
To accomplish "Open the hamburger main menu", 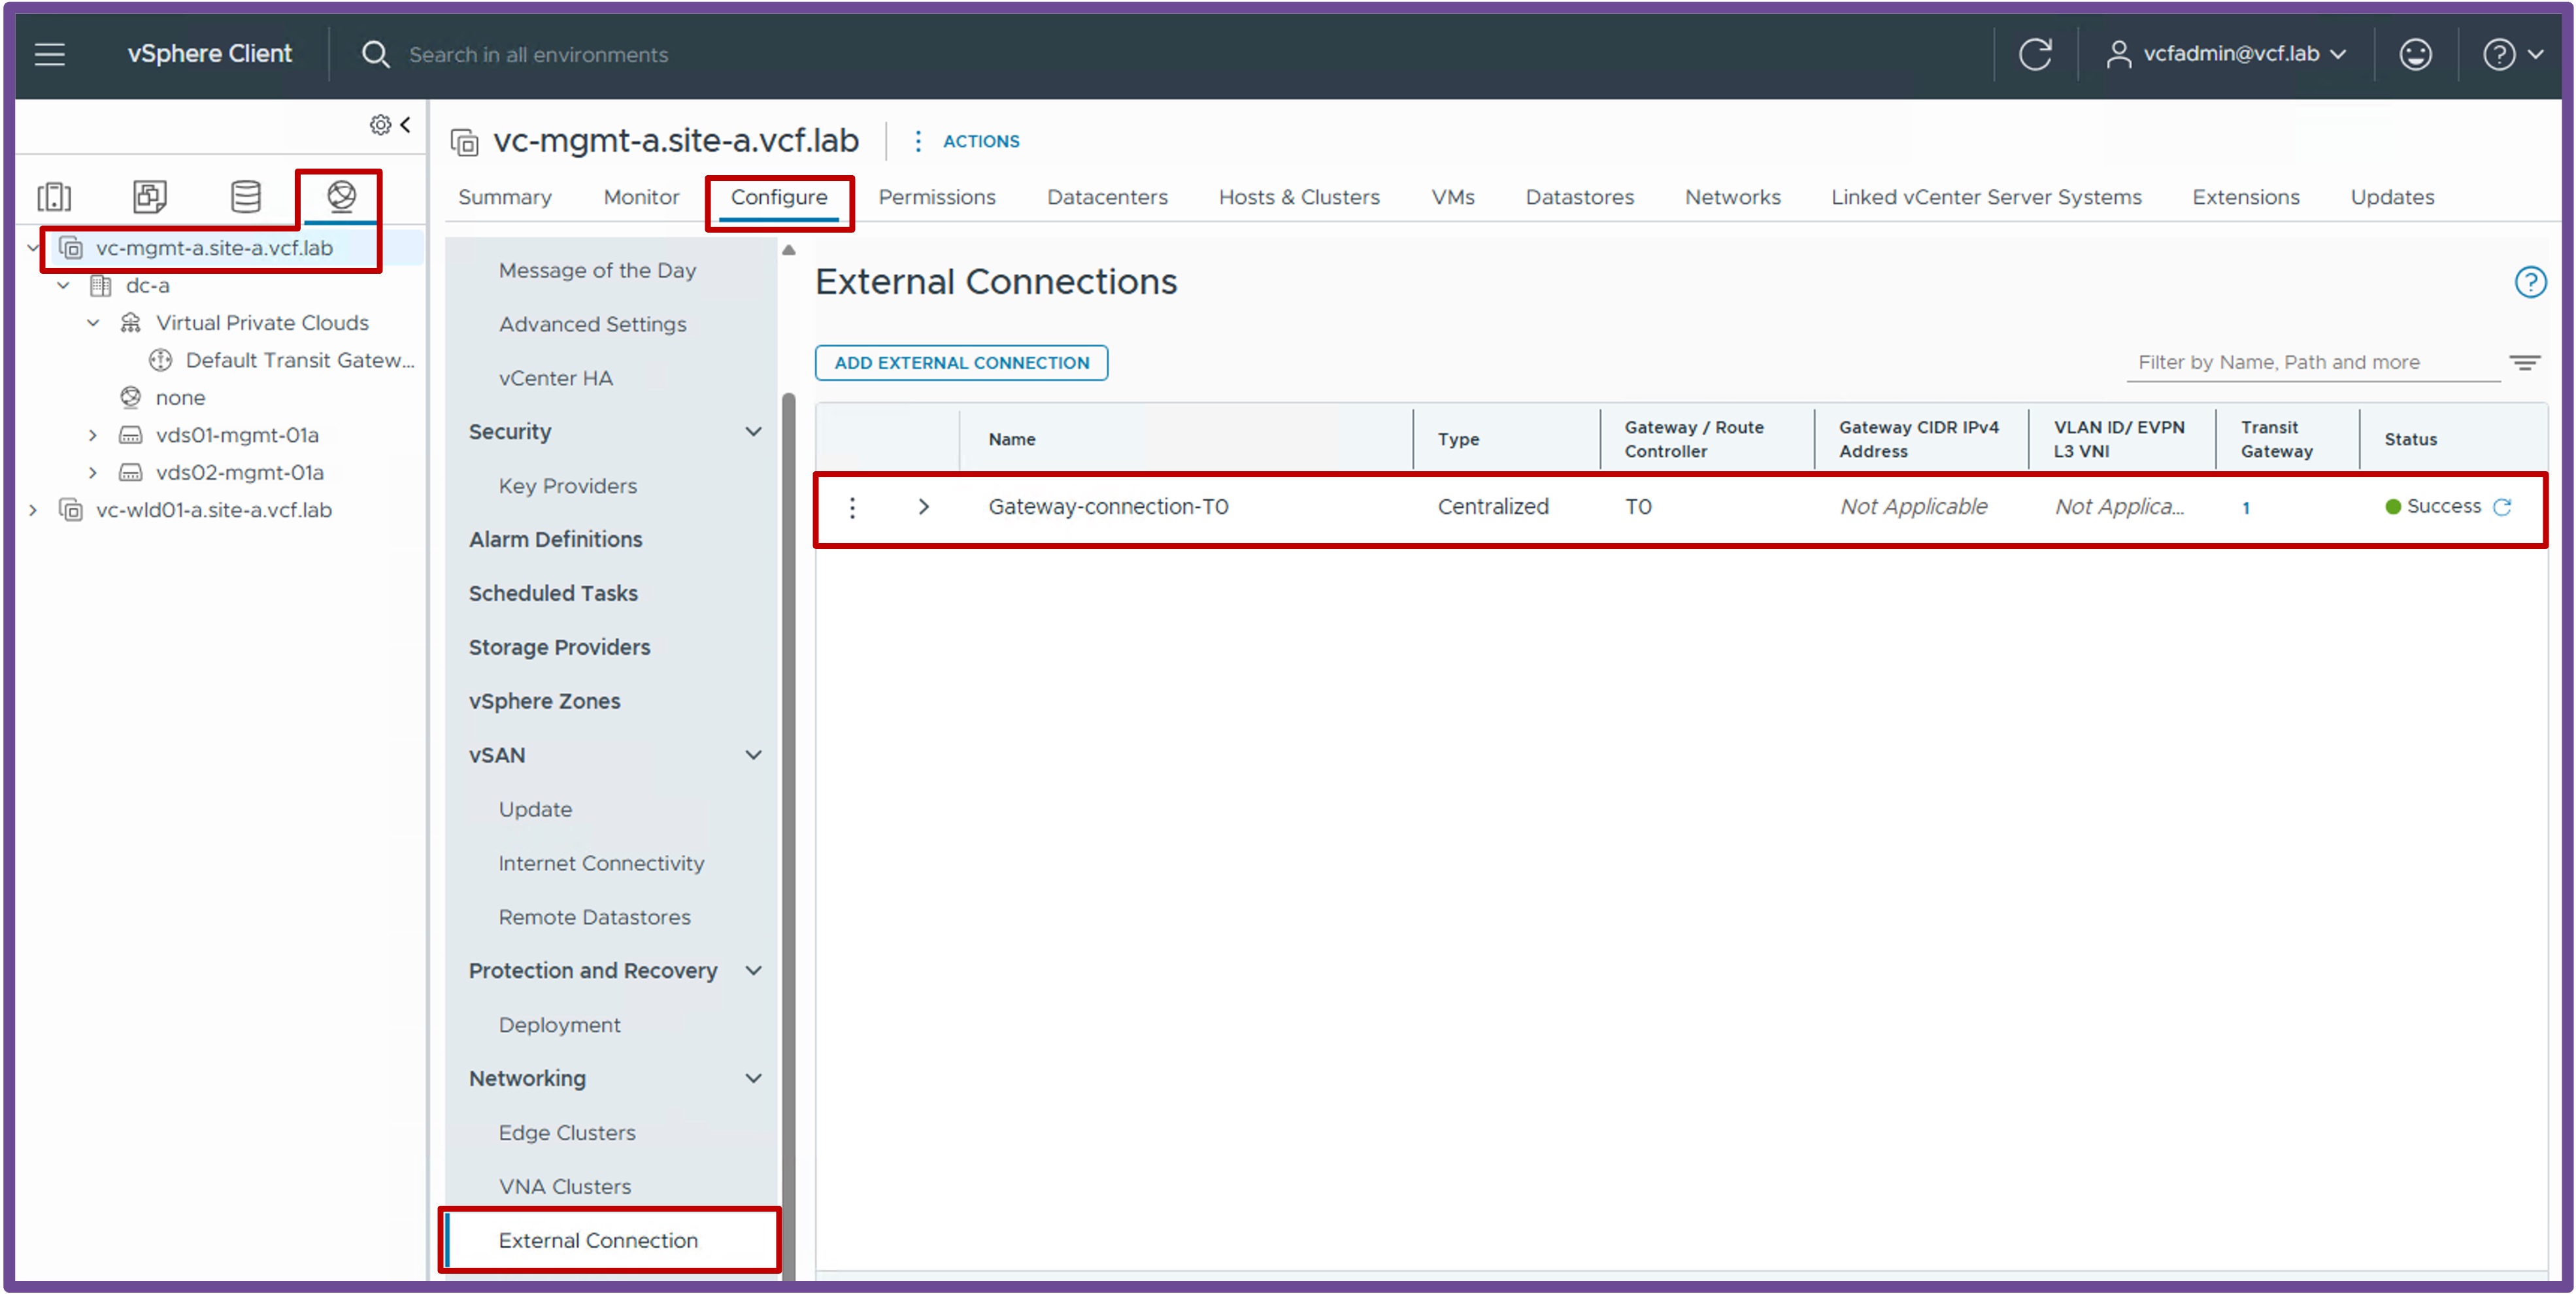I will pyautogui.click(x=50, y=54).
